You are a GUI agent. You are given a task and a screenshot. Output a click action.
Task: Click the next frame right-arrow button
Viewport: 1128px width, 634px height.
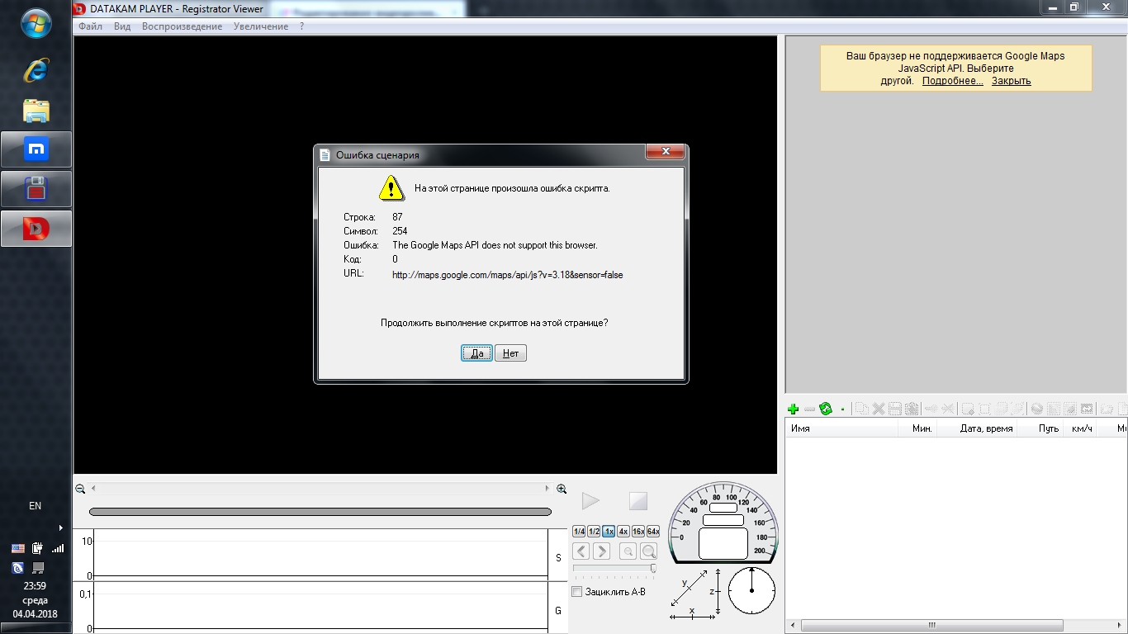(602, 551)
